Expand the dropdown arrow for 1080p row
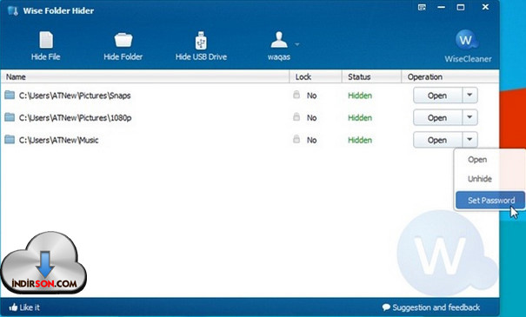Screen dimensions: 526x317 pos(469,117)
